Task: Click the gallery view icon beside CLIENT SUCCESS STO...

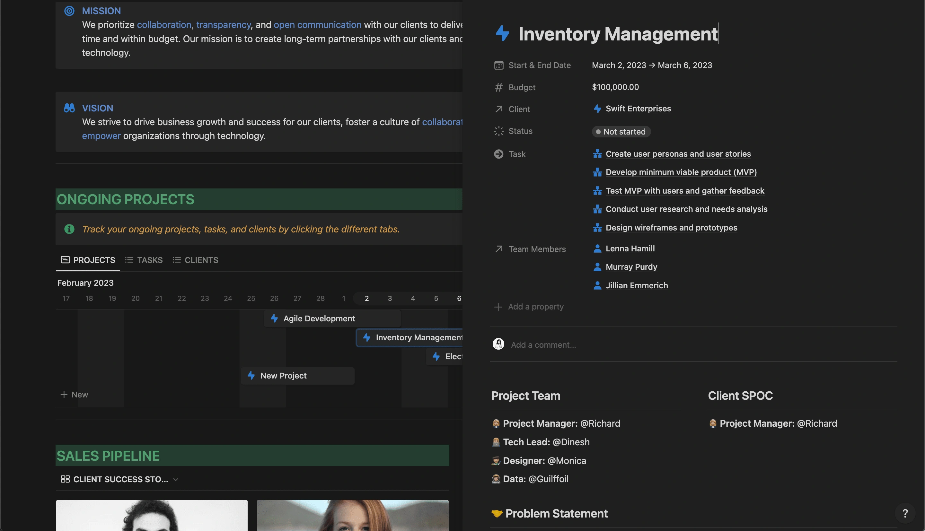Action: point(65,479)
